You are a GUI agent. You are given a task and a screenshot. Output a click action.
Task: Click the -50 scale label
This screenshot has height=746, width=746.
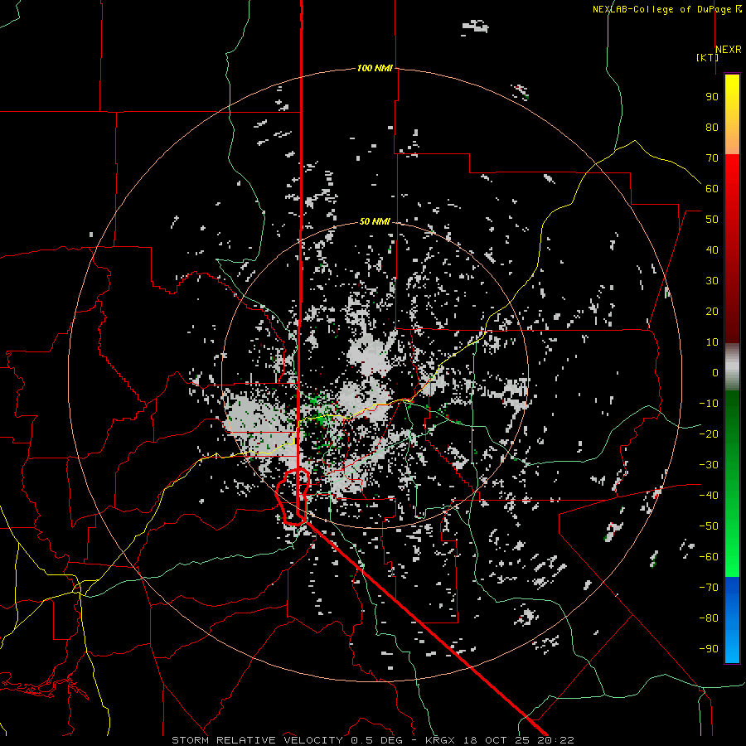(x=709, y=526)
